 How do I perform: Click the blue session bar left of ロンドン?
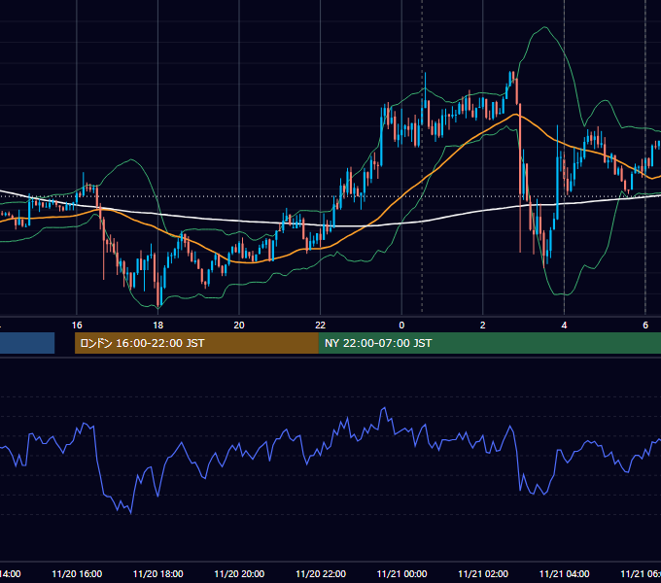click(27, 343)
